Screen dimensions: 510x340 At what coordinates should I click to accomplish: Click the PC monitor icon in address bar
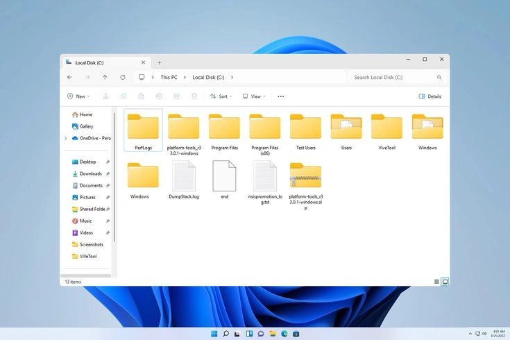pyautogui.click(x=142, y=78)
